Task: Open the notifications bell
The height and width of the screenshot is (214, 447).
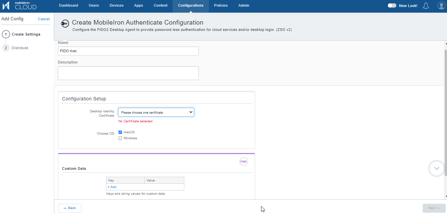Action: pos(426,6)
